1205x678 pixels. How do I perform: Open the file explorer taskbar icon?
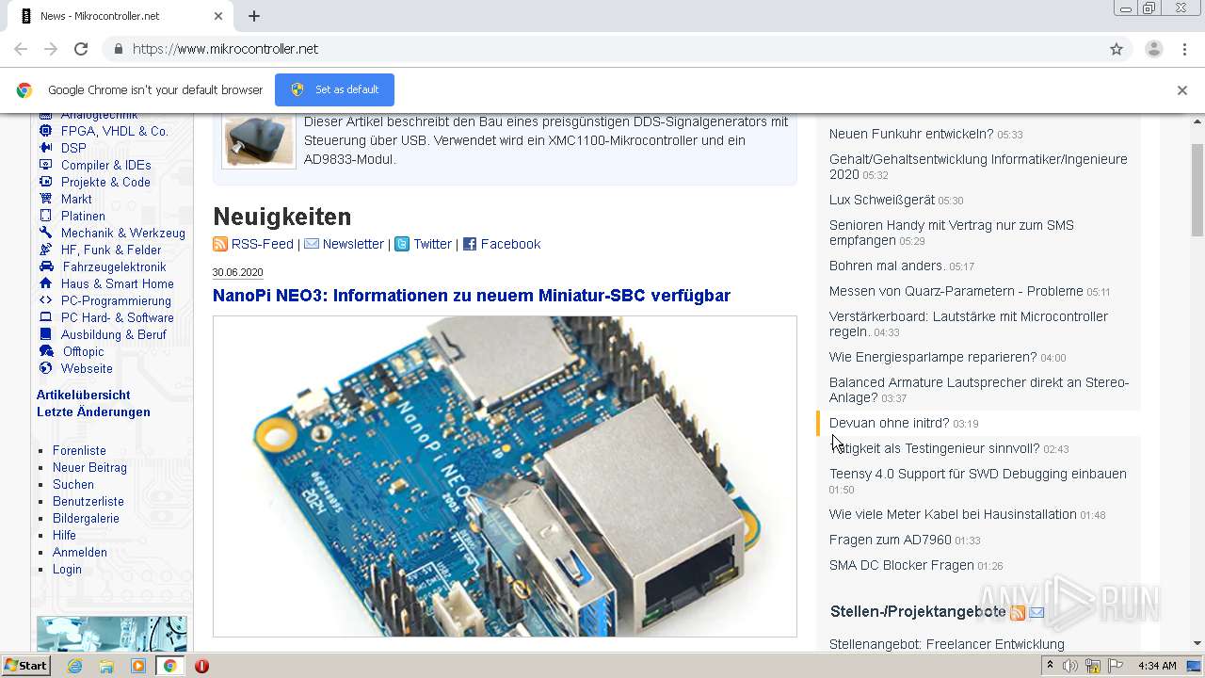(106, 666)
